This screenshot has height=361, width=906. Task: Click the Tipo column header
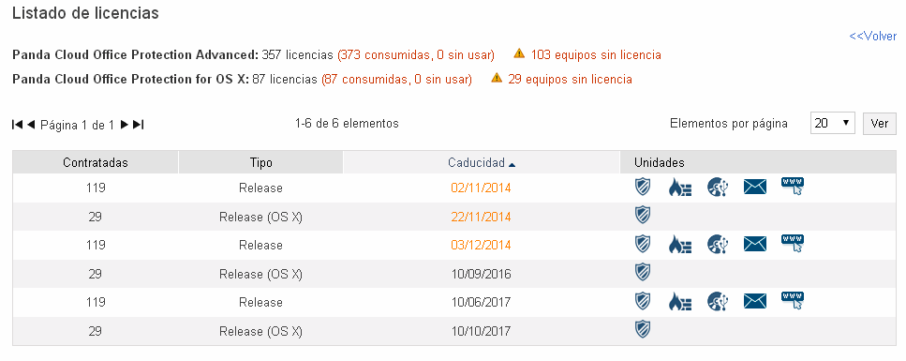click(x=260, y=162)
